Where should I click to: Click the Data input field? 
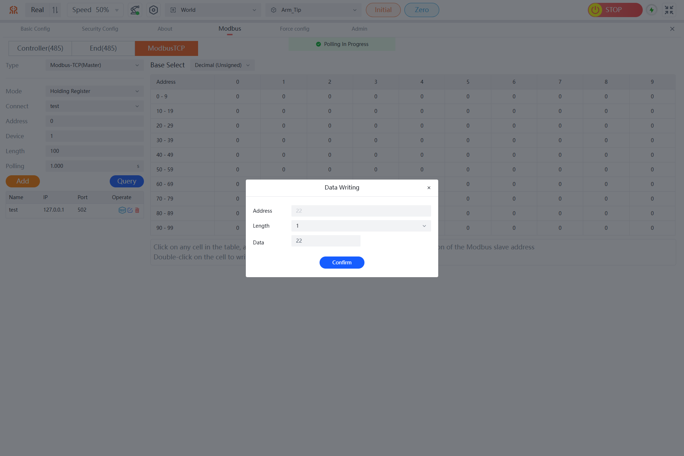[x=326, y=241]
